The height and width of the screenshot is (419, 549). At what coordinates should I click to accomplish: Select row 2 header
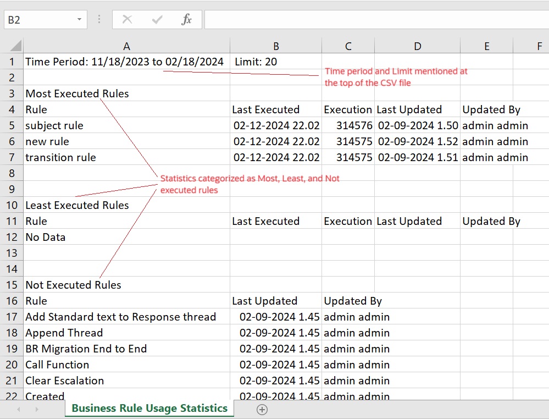tap(12, 78)
